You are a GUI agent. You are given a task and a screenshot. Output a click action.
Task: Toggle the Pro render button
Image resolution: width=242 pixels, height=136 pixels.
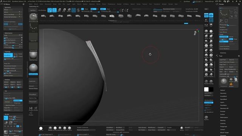6,118
